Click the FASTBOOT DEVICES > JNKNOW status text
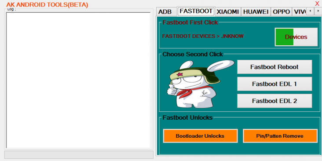 (x=203, y=37)
